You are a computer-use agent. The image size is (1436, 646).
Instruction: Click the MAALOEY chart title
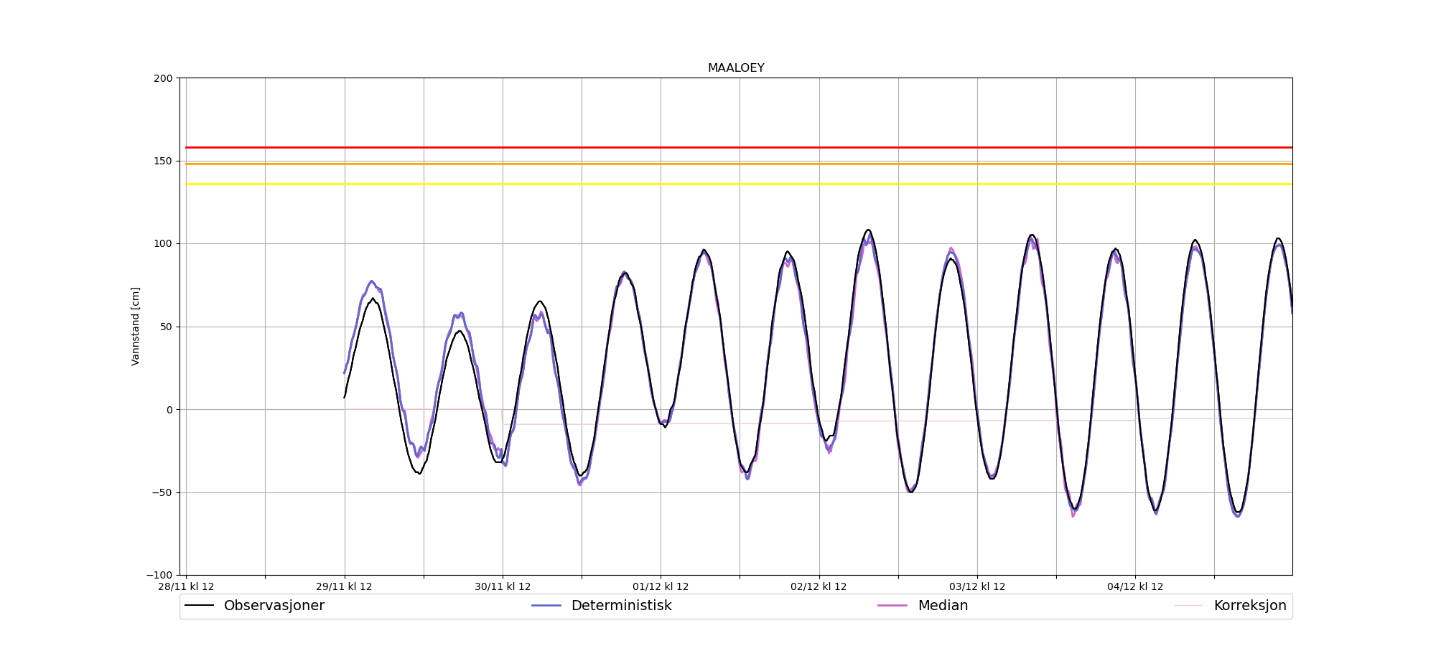tap(736, 68)
